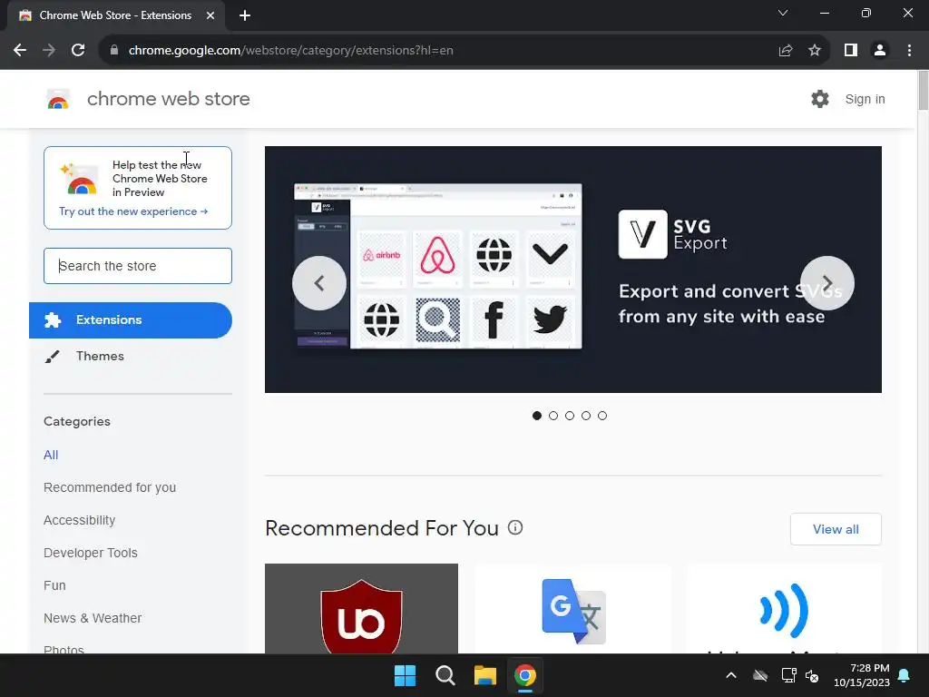Open the browser side panel
The height and width of the screenshot is (697, 929).
click(851, 51)
